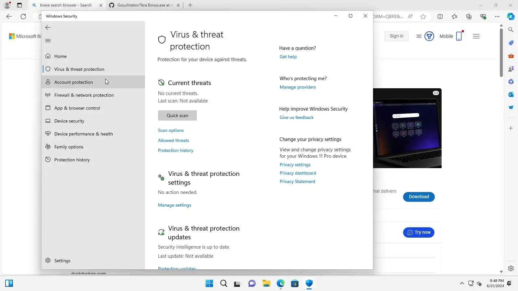
Task: Start a Quick scan
Action: pos(177,115)
